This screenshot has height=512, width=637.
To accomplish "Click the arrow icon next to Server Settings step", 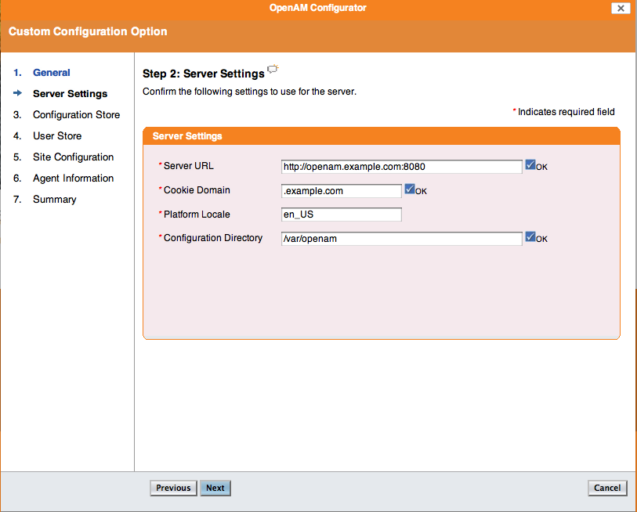I will click(x=17, y=93).
